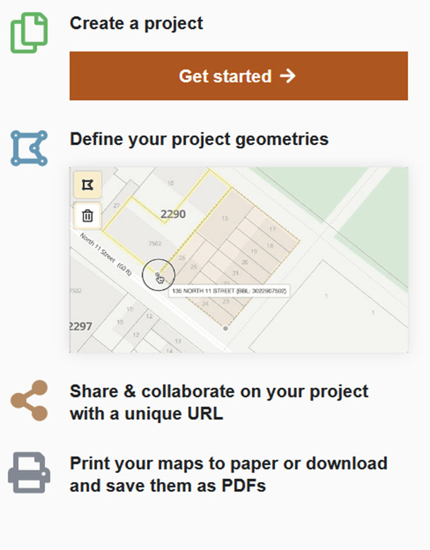430x550 pixels.
Task: Click the trash delete button on map
Action: 88,215
